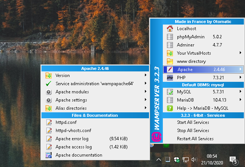Expand the Alias directories submenu arrow

pos(146,108)
